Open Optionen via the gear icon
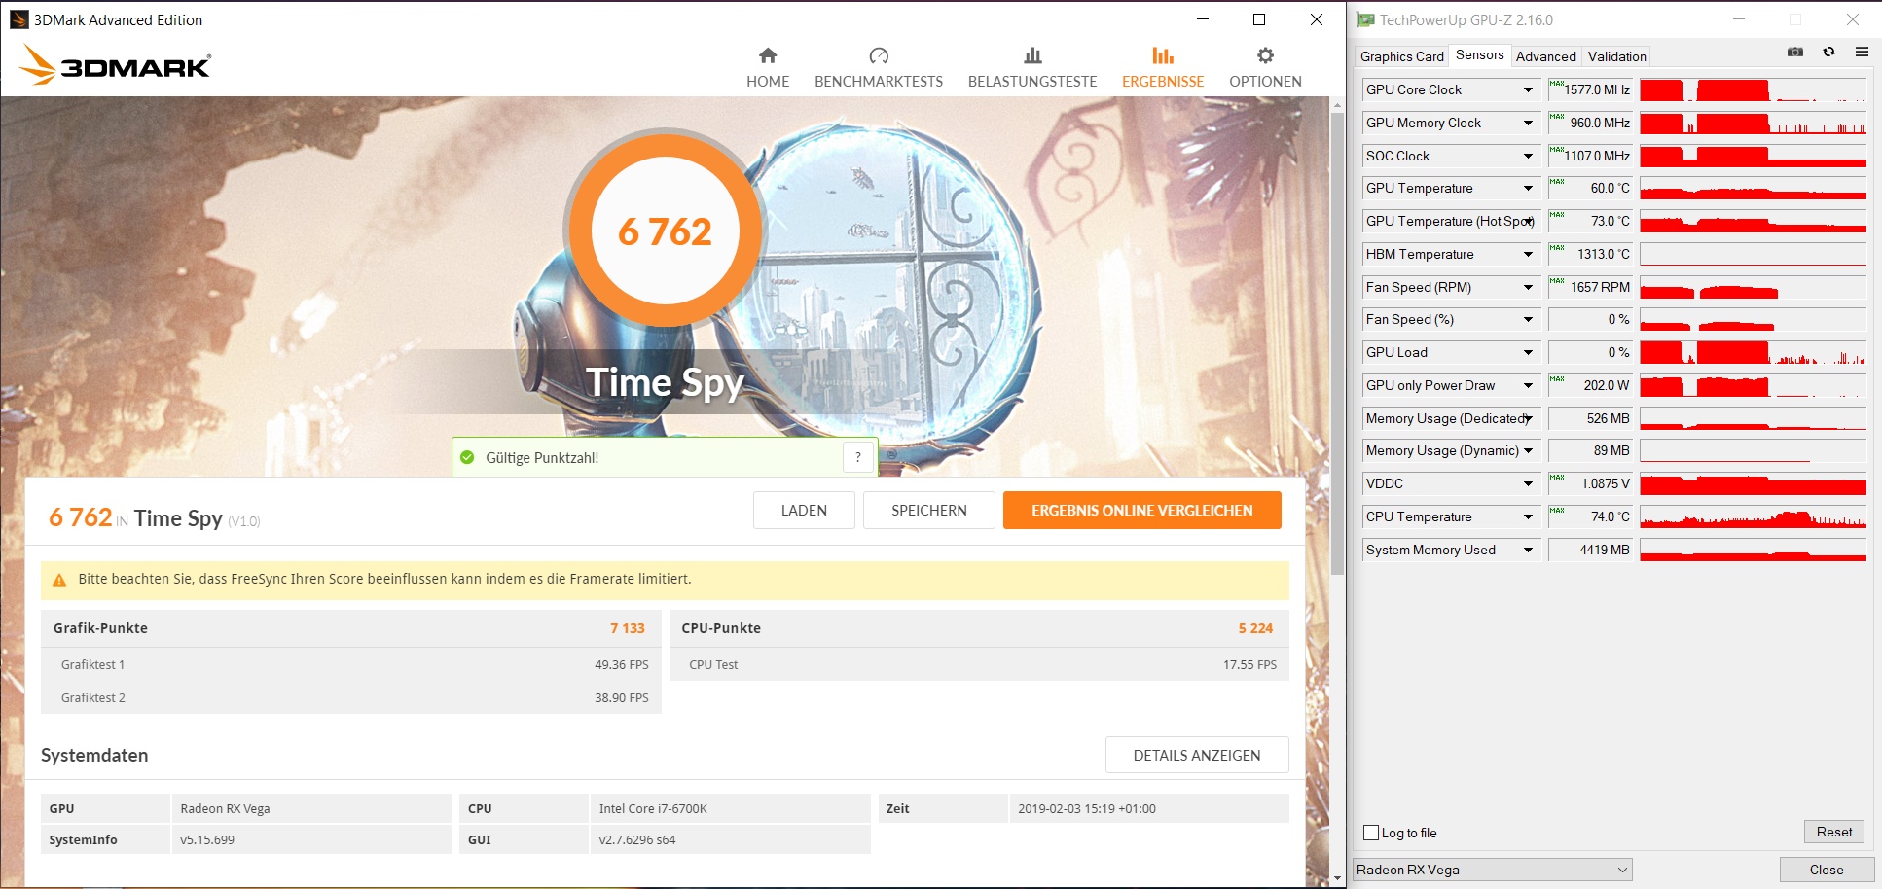Screen dimensions: 1882x889 [1265, 55]
